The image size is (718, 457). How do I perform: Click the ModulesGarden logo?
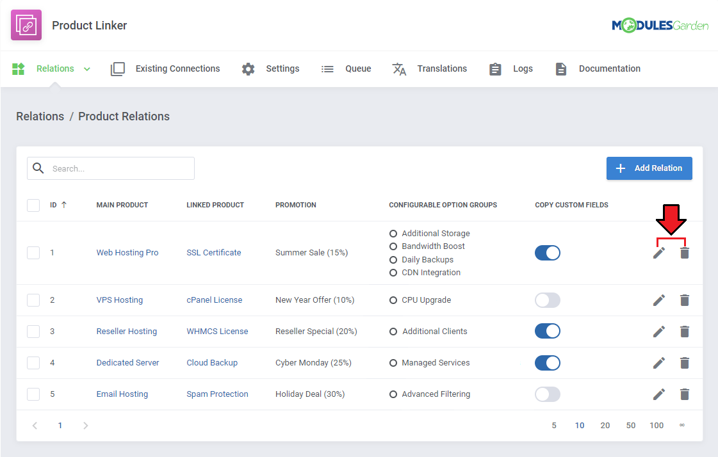tap(660, 25)
